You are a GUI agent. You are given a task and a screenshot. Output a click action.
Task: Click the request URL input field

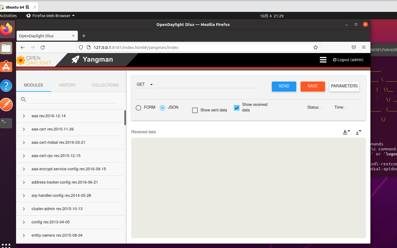pos(208,85)
